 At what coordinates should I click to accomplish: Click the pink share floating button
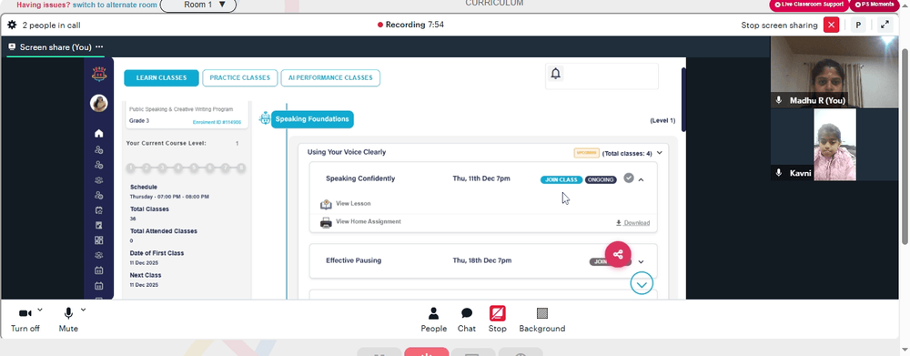(x=618, y=254)
